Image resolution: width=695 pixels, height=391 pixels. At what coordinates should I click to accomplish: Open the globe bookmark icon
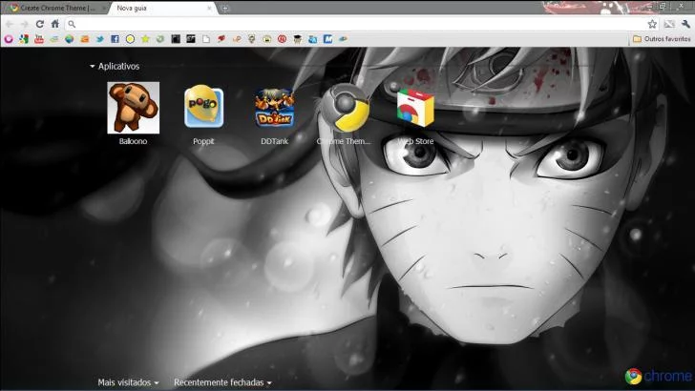pyautogui.click(x=69, y=39)
